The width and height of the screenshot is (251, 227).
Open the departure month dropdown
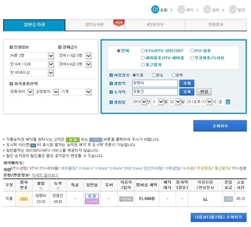[x=158, y=102]
